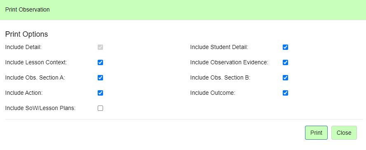Image resolution: width=366 pixels, height=150 pixels.
Task: Click the Include Lesson Context label
Action: pyautogui.click(x=36, y=63)
